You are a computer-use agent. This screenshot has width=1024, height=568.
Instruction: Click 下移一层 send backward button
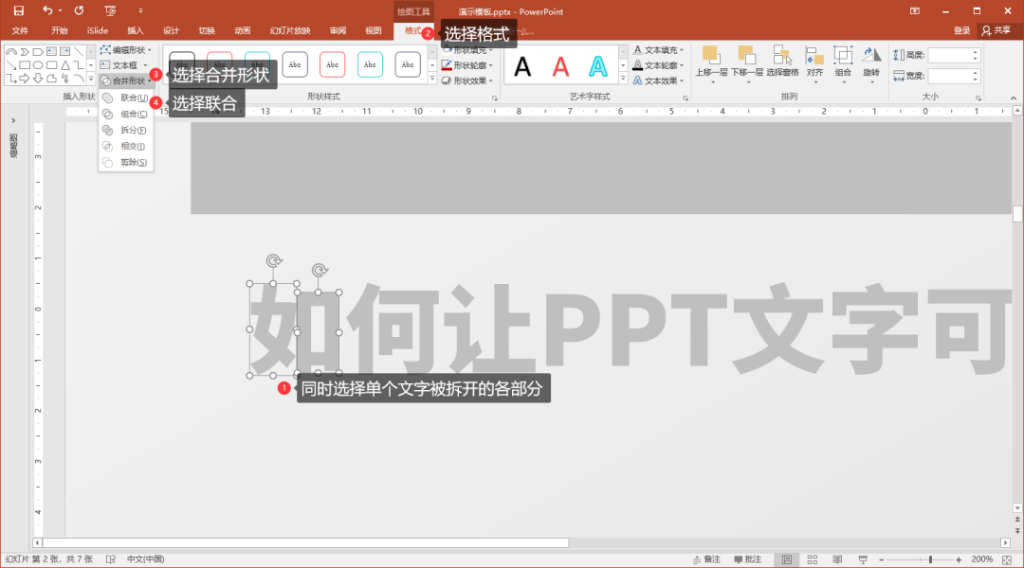(x=746, y=64)
